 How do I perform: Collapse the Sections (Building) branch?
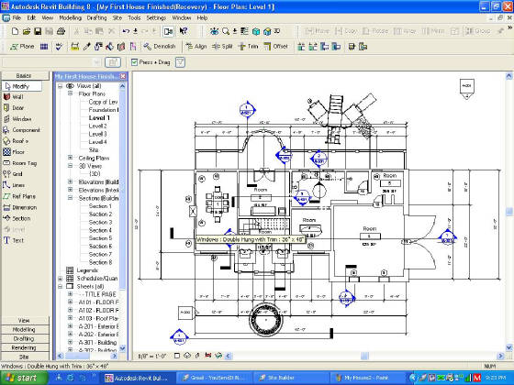click(x=70, y=198)
